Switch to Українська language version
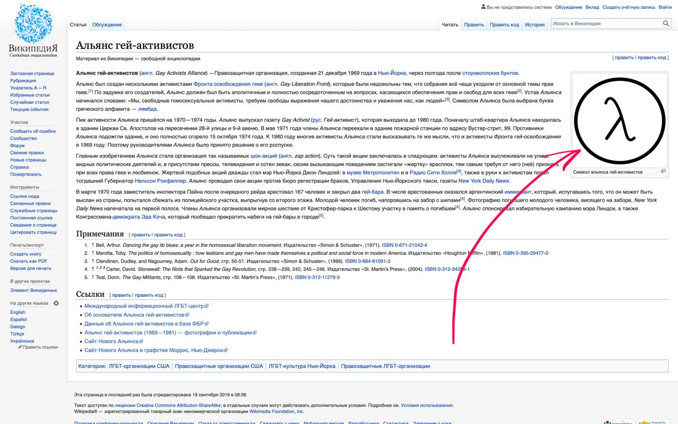The image size is (678, 424). click(x=22, y=341)
